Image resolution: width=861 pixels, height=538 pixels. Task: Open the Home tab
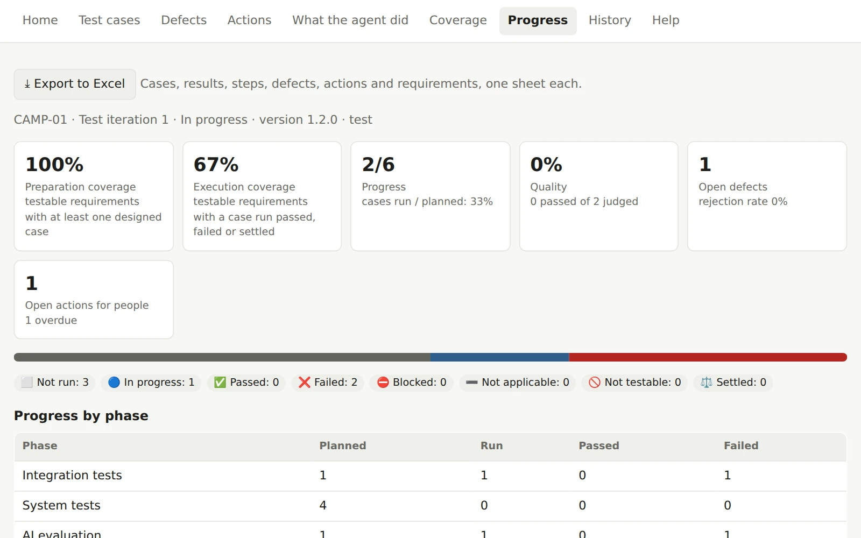click(x=40, y=20)
